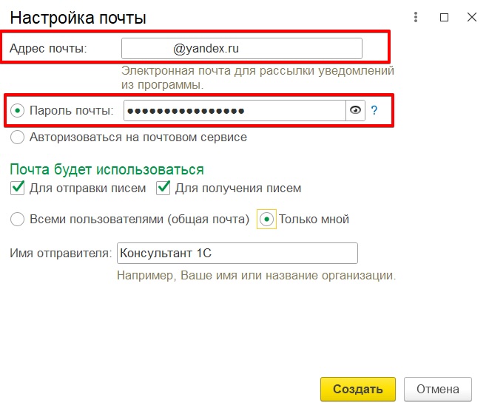Image resolution: width=489 pixels, height=411 pixels.
Task: Click the Адрес почты input field
Action: (242, 48)
